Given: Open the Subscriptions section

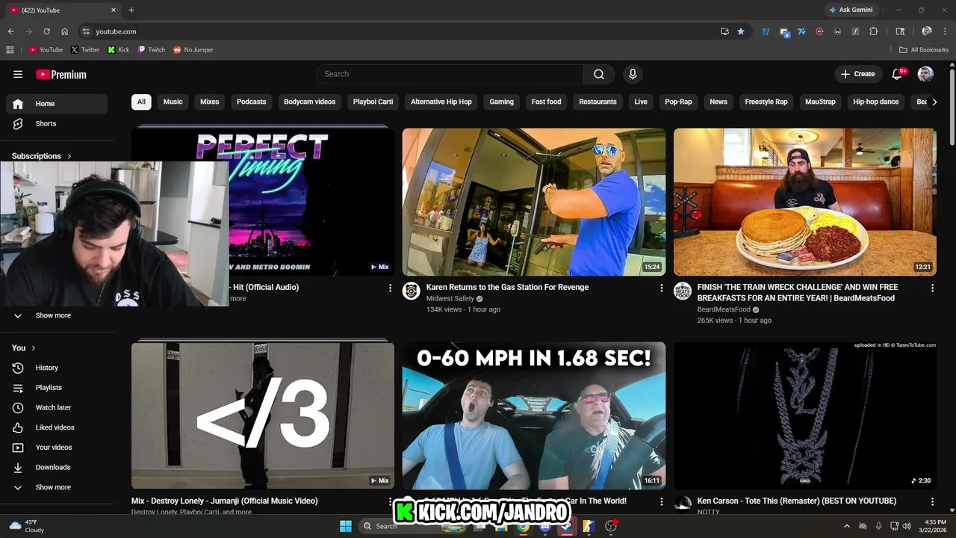Looking at the screenshot, I should [42, 156].
